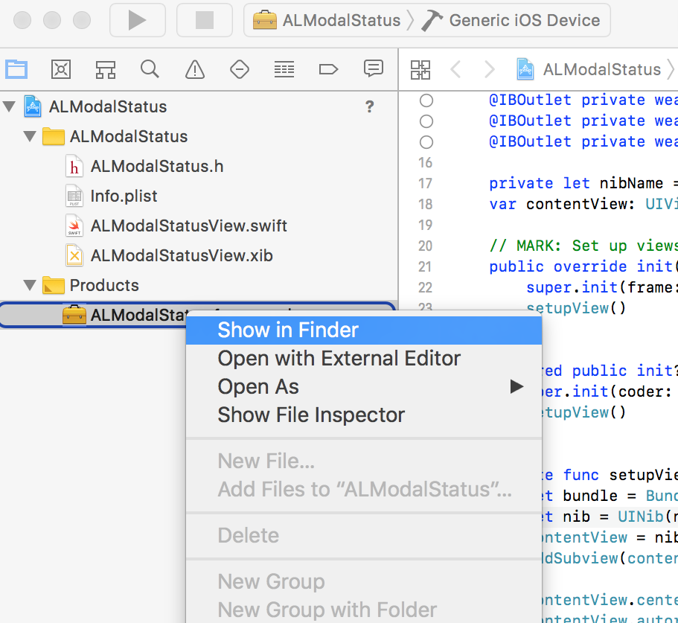The image size is (678, 623).
Task: Choose Show in Finder from context menu
Action: click(364, 330)
